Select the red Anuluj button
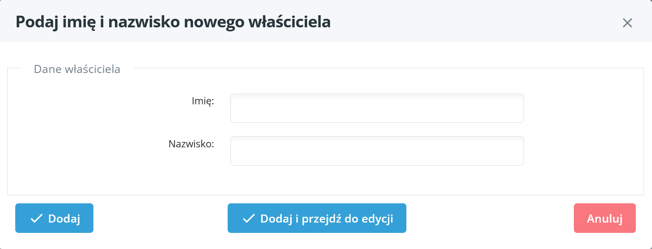The image size is (652, 249). click(x=604, y=219)
